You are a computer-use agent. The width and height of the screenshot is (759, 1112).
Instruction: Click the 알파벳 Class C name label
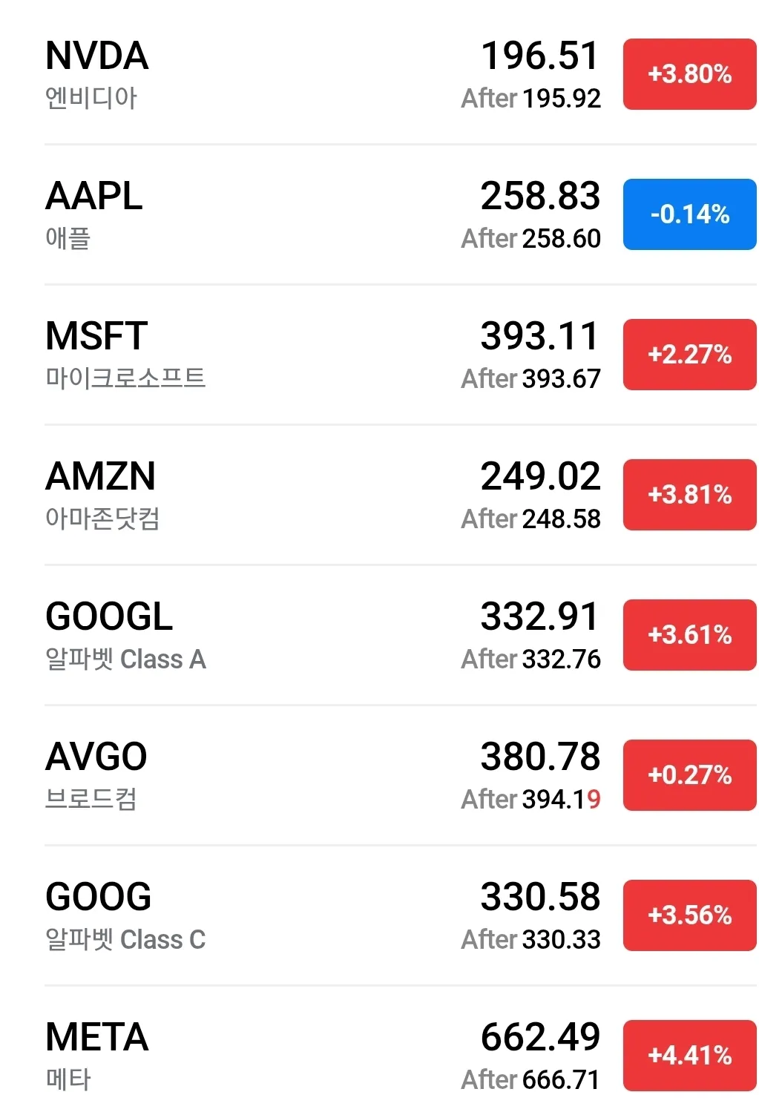pyautogui.click(x=125, y=940)
